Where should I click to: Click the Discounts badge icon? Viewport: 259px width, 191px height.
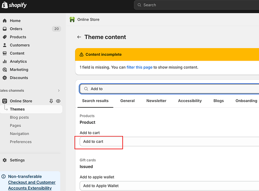(x=5, y=78)
